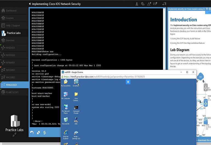Select Practice Labs in the sidebar
Viewport: 211px width, 145px height.
14,33
